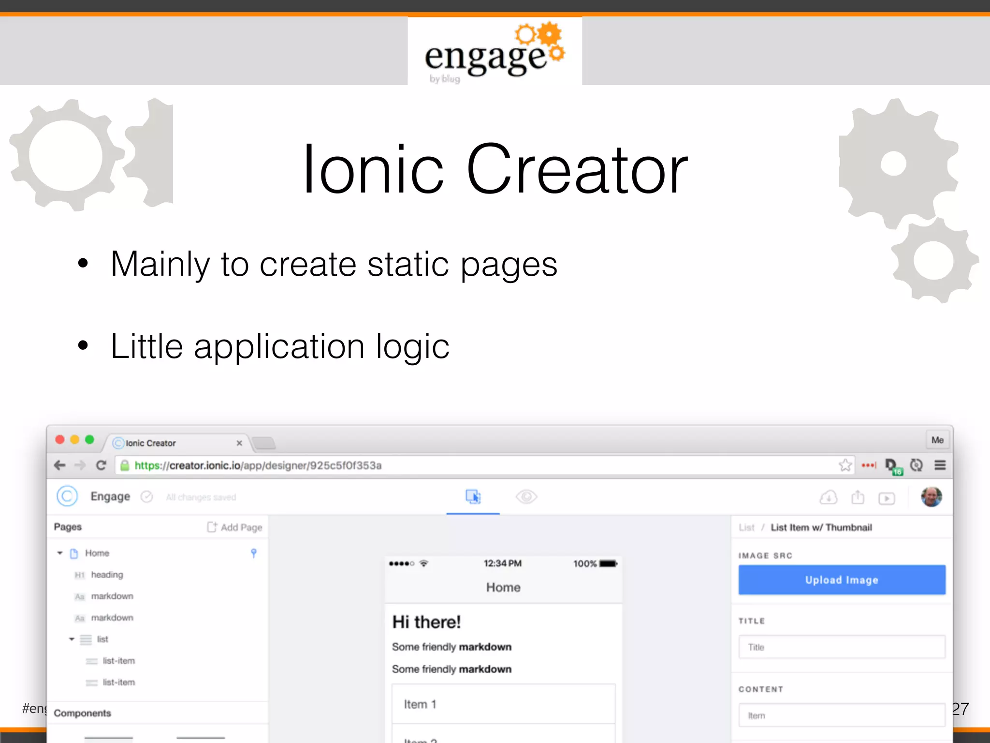Click the browser back arrow
The height and width of the screenshot is (743, 990).
coord(59,465)
